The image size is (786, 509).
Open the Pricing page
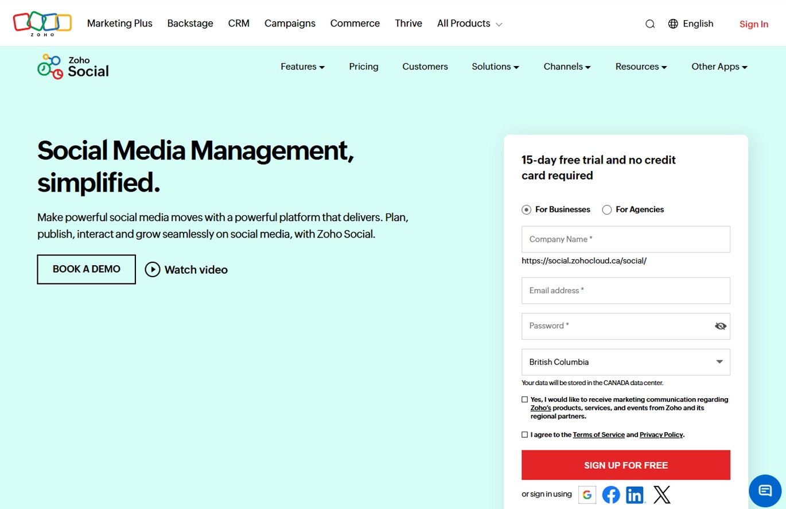point(364,67)
